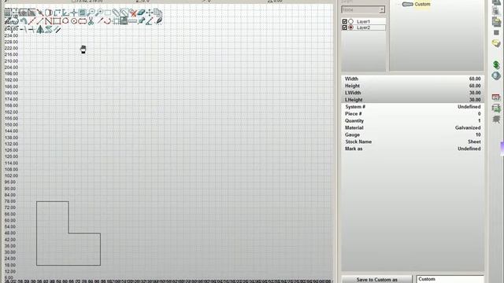
Task: Click the green dollar sign cost icon
Action: pos(496,64)
